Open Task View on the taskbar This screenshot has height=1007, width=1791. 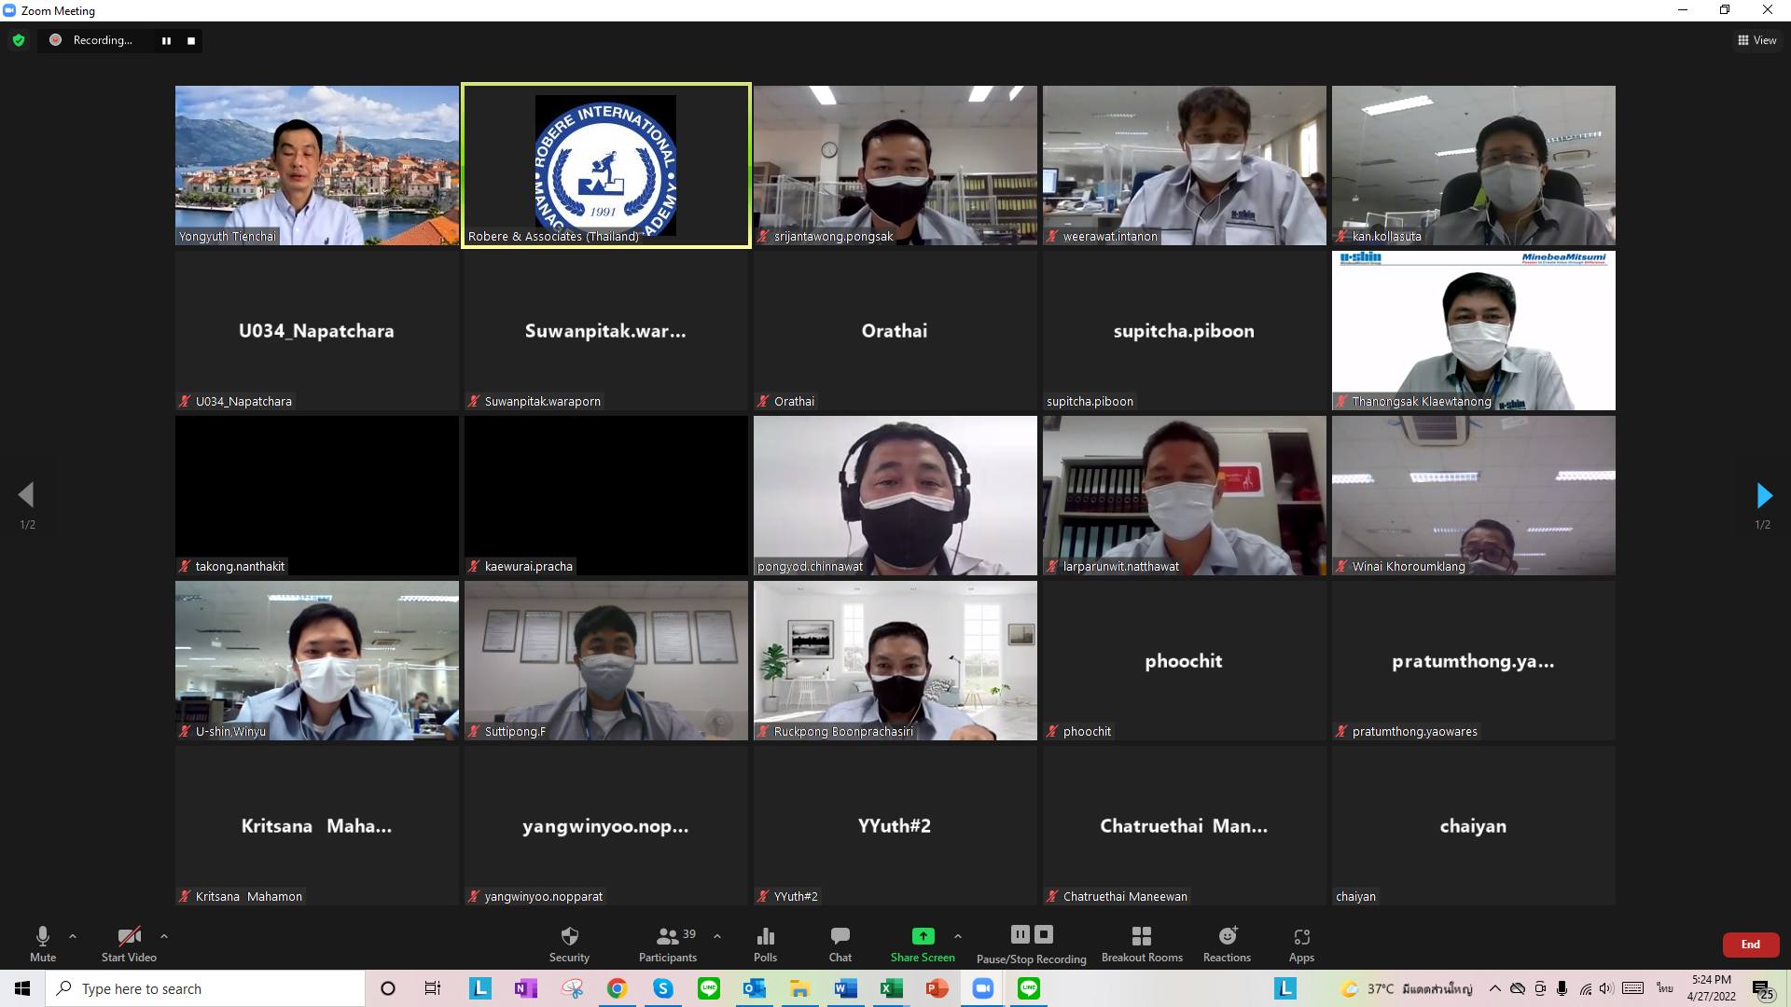coord(433,988)
